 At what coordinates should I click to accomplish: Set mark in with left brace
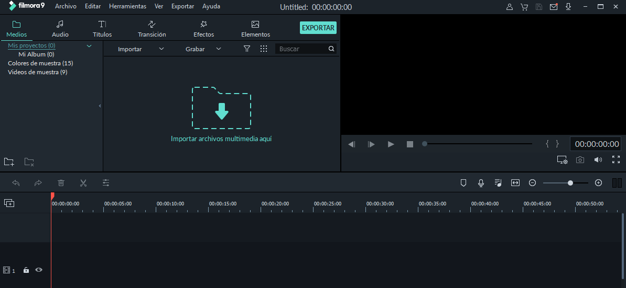point(547,144)
